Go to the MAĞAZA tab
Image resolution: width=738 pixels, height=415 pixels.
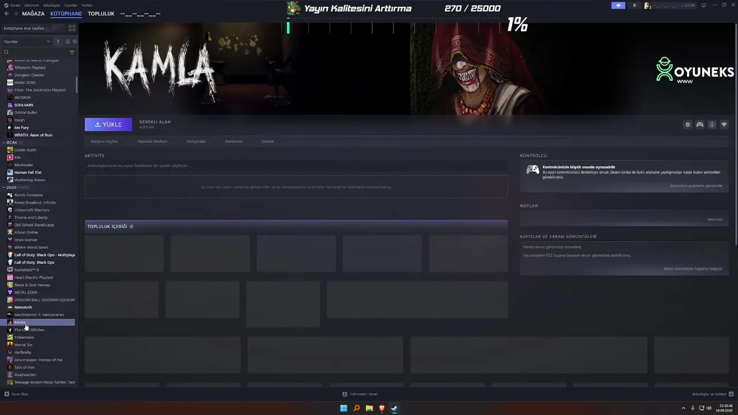[x=33, y=13]
